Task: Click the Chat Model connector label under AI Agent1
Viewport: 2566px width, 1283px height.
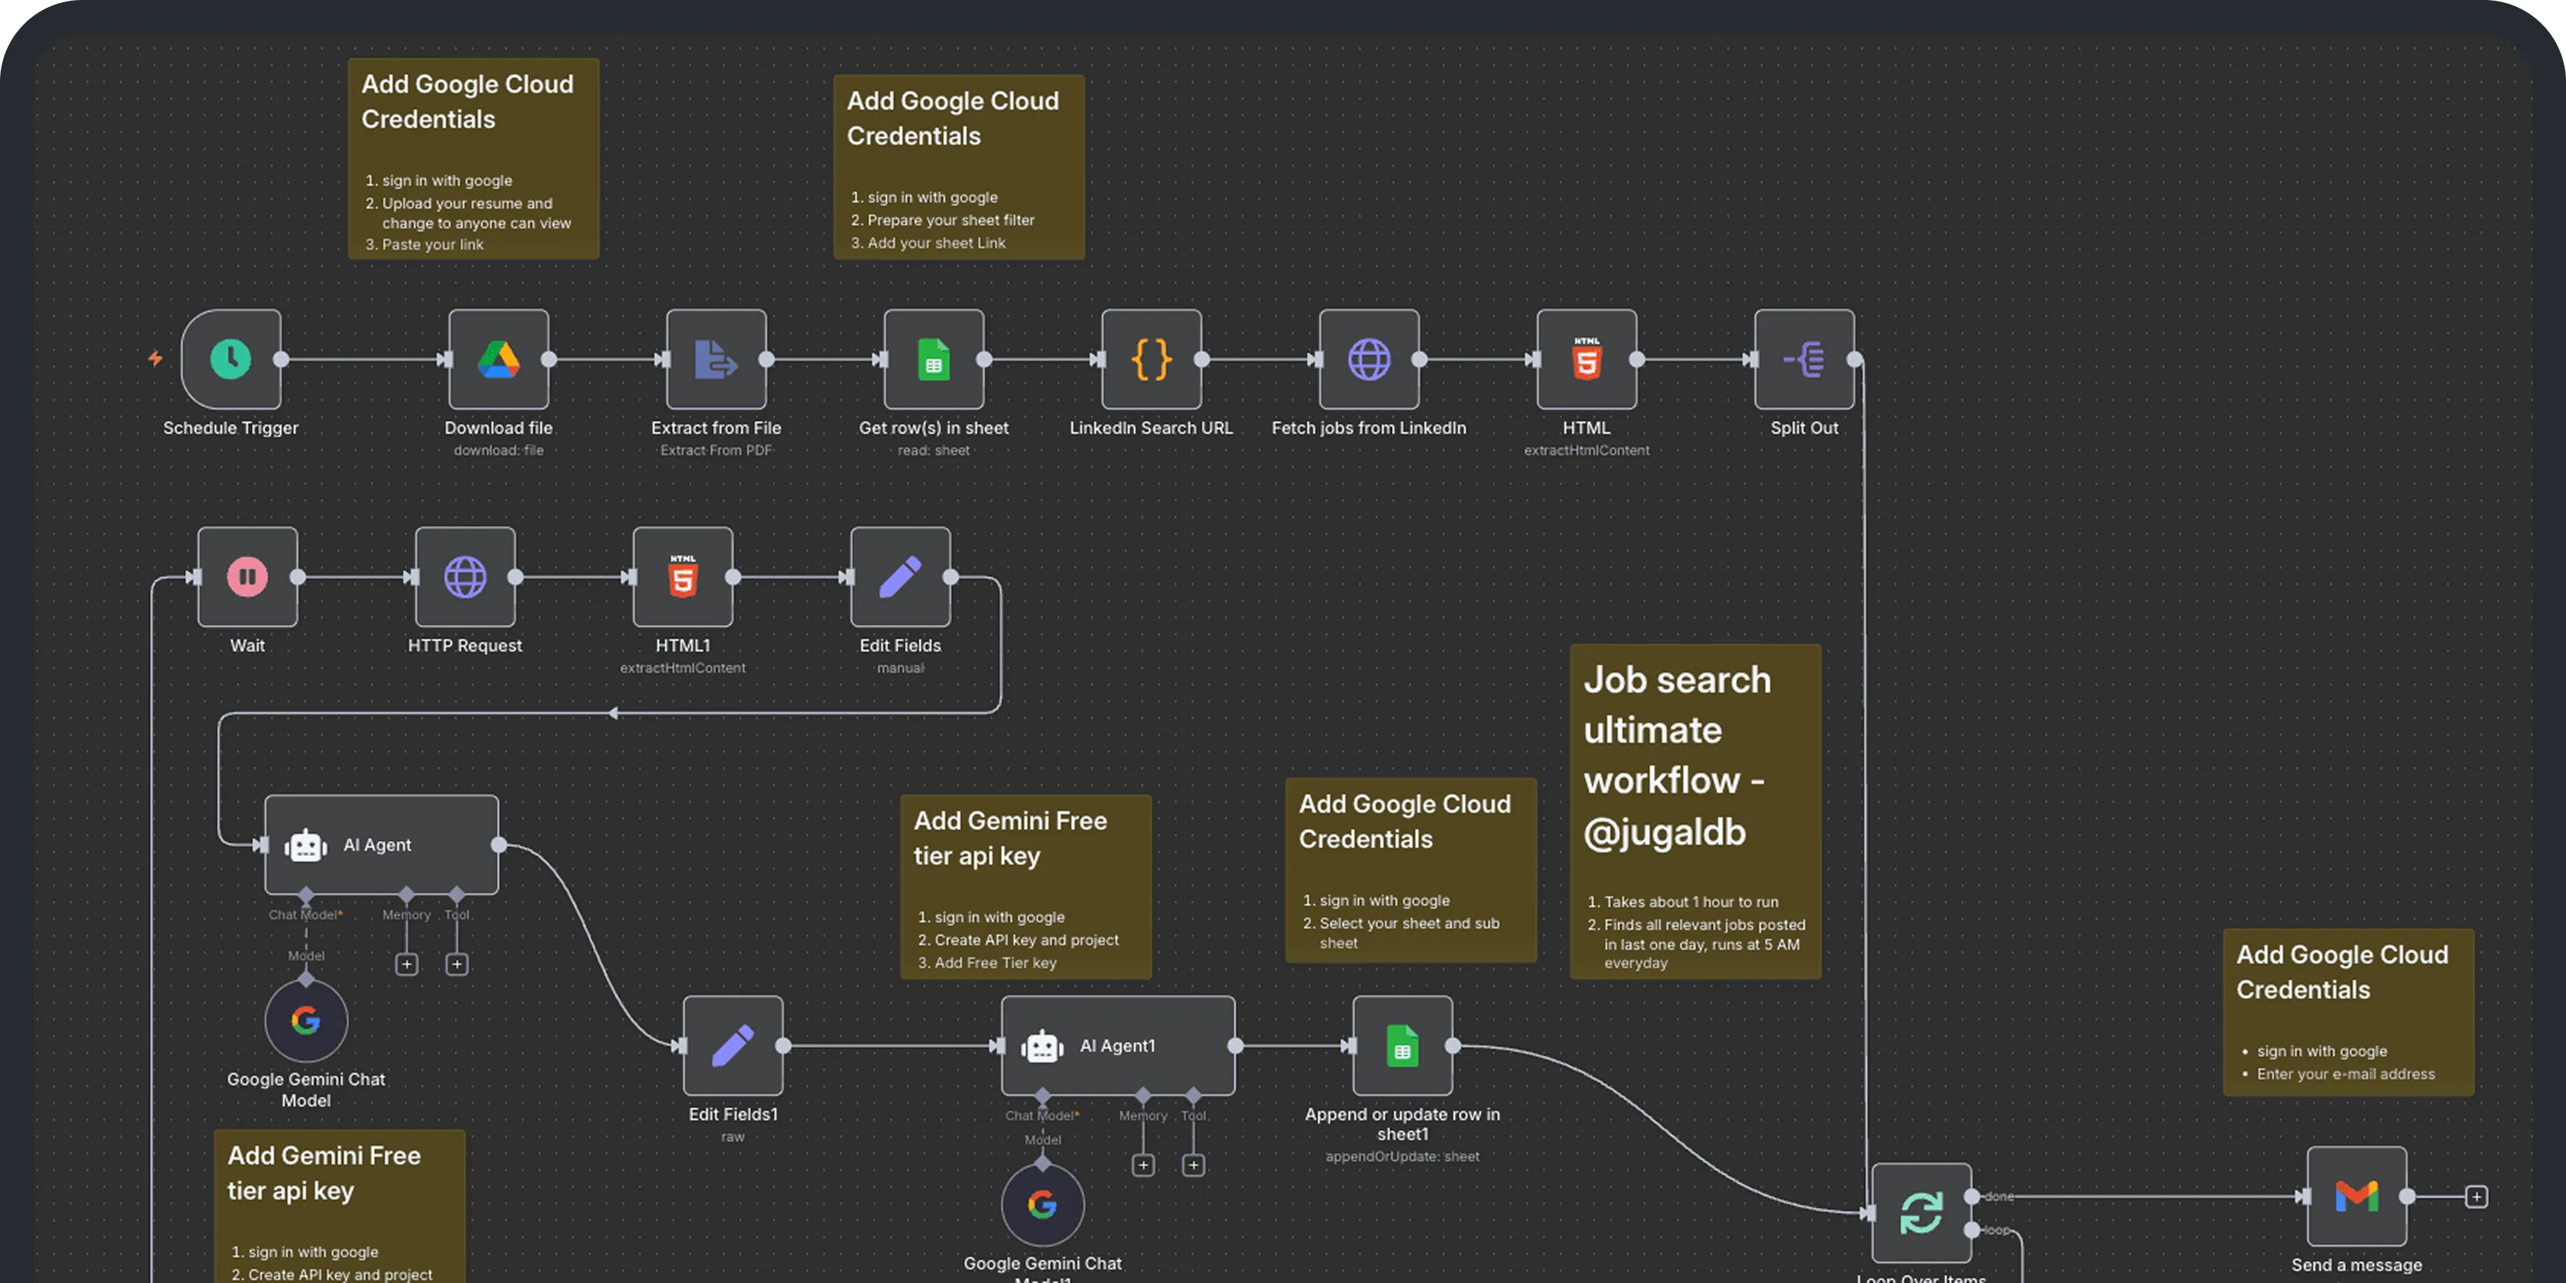Action: tap(1043, 1116)
